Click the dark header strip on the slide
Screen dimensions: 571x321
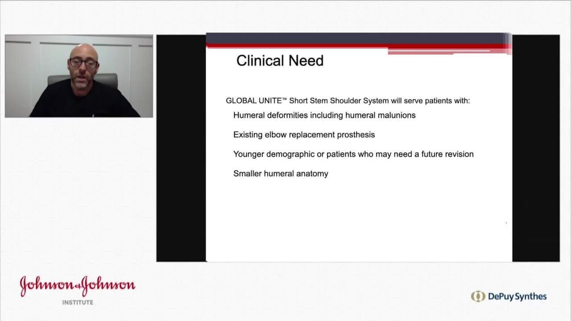tap(357, 37)
